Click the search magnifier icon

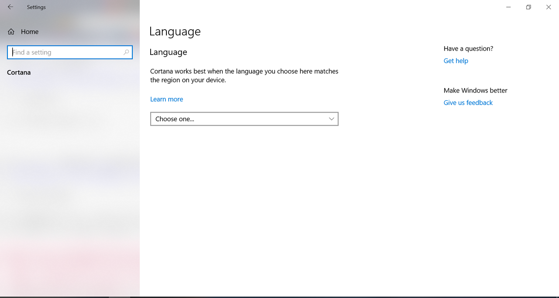pyautogui.click(x=126, y=52)
